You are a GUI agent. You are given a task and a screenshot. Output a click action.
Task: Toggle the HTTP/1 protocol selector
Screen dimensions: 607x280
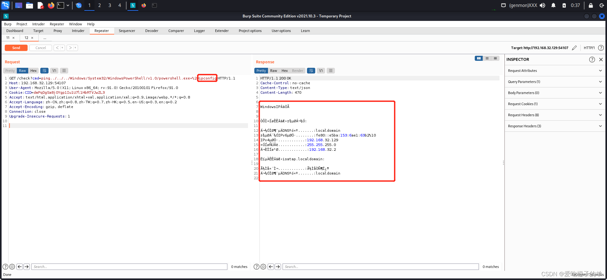[589, 48]
